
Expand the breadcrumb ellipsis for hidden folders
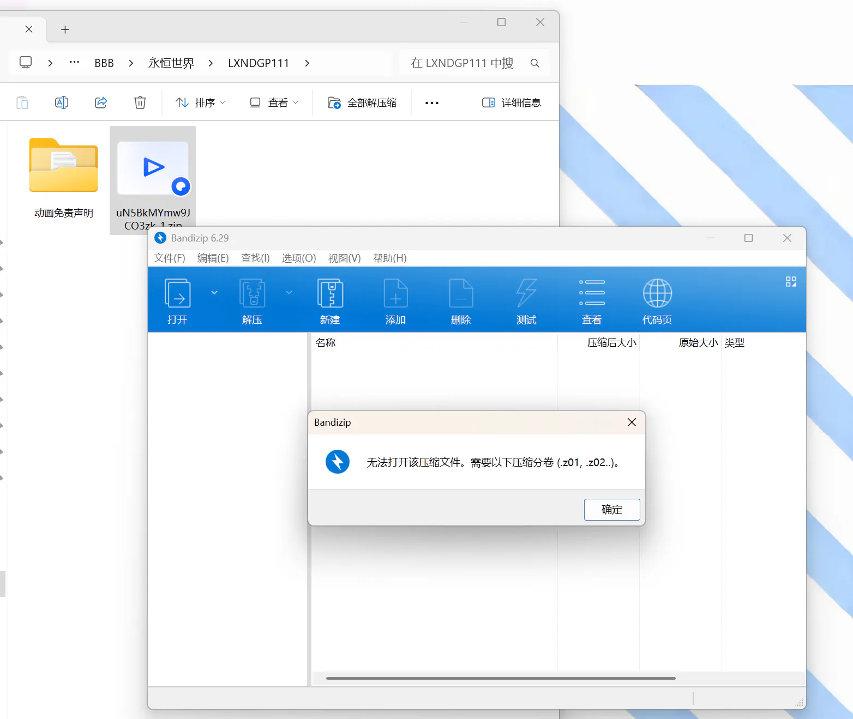(75, 62)
